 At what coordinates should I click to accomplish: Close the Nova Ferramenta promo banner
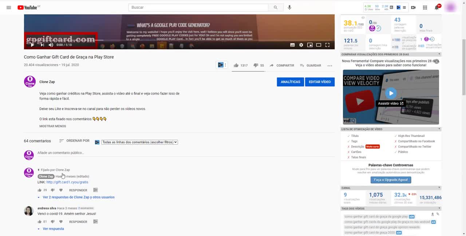pyautogui.click(x=437, y=61)
